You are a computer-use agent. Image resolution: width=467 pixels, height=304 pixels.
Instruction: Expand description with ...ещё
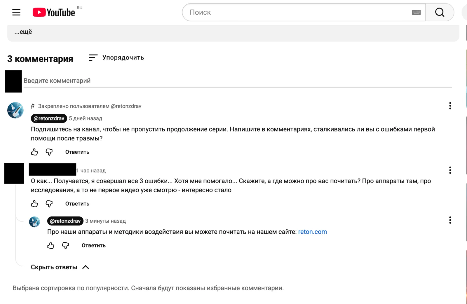coord(23,32)
